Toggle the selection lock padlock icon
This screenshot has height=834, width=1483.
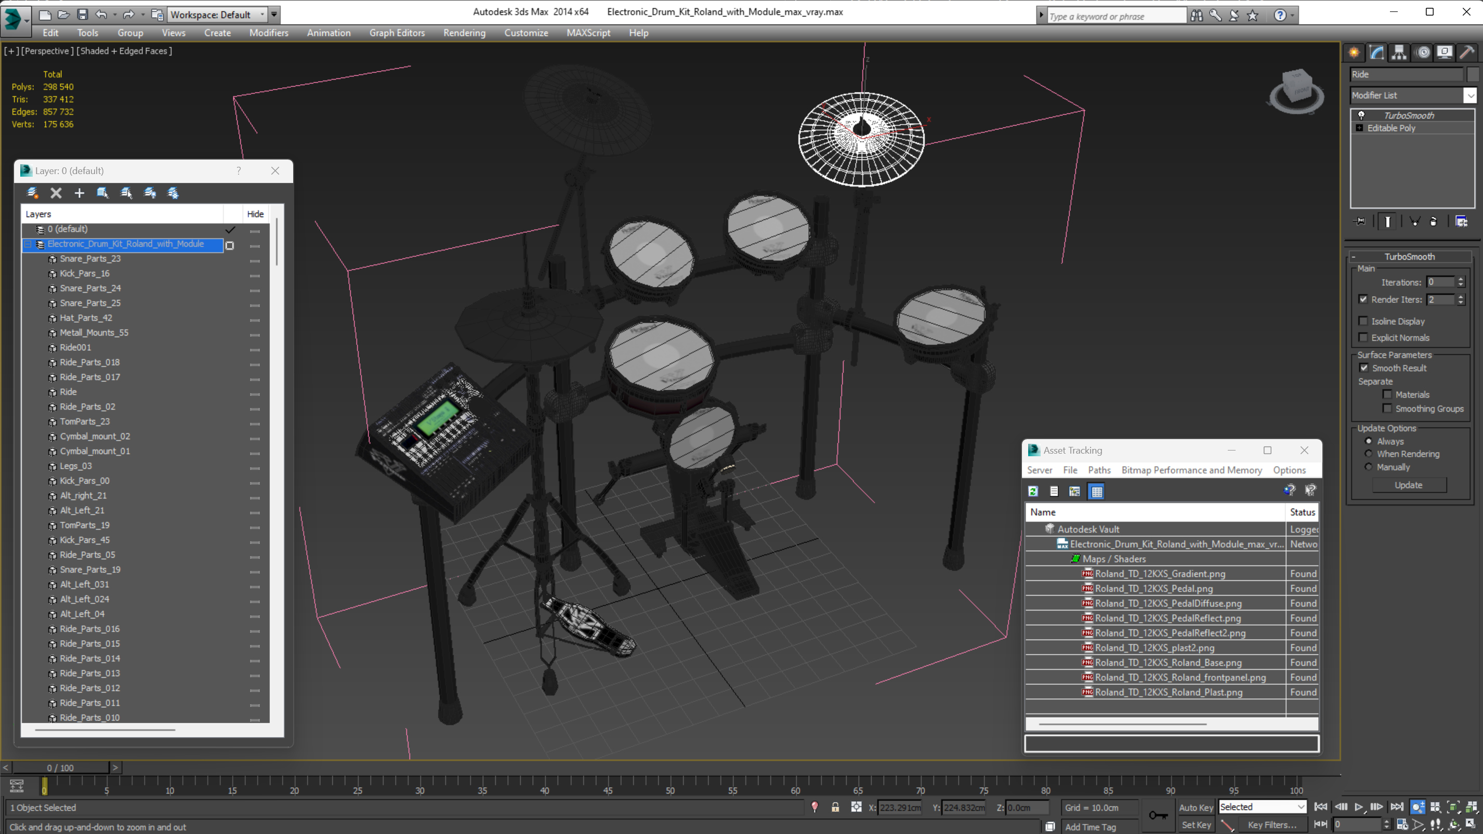pos(835,807)
